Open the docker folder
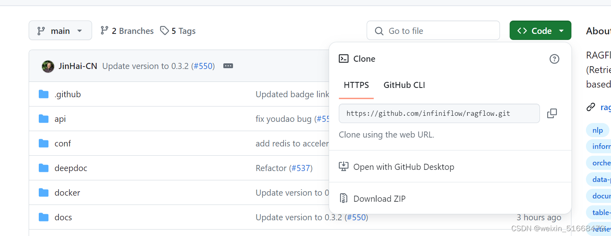This screenshot has height=236, width=611. click(67, 193)
